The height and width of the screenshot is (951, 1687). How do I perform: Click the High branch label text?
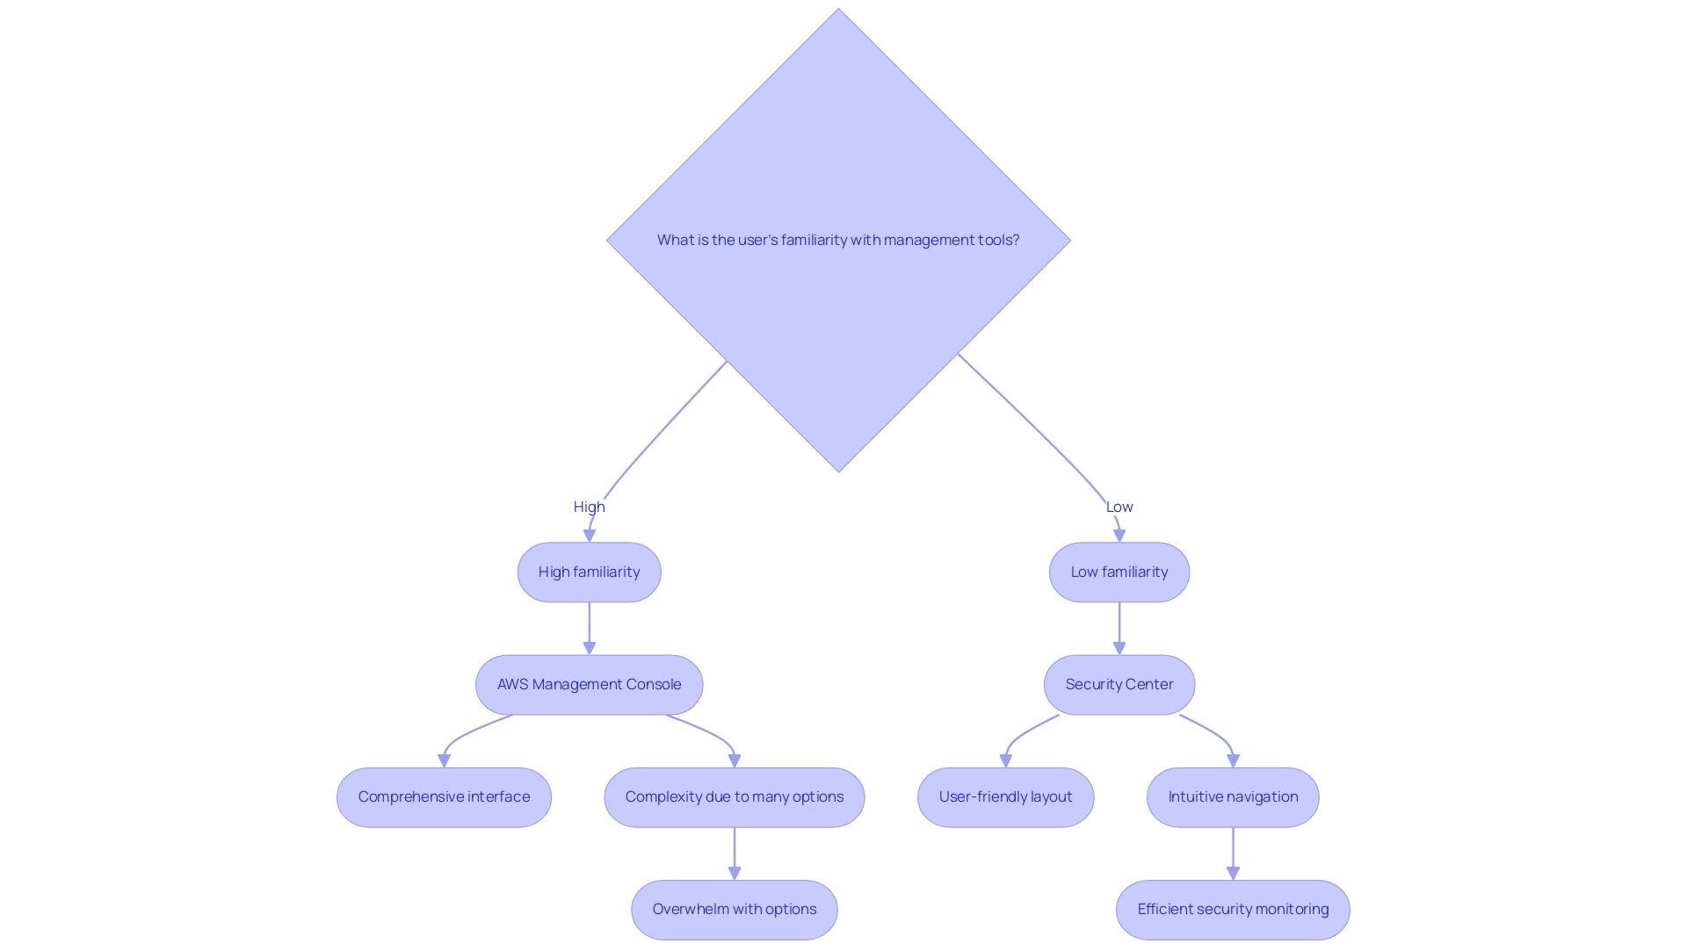coord(589,505)
